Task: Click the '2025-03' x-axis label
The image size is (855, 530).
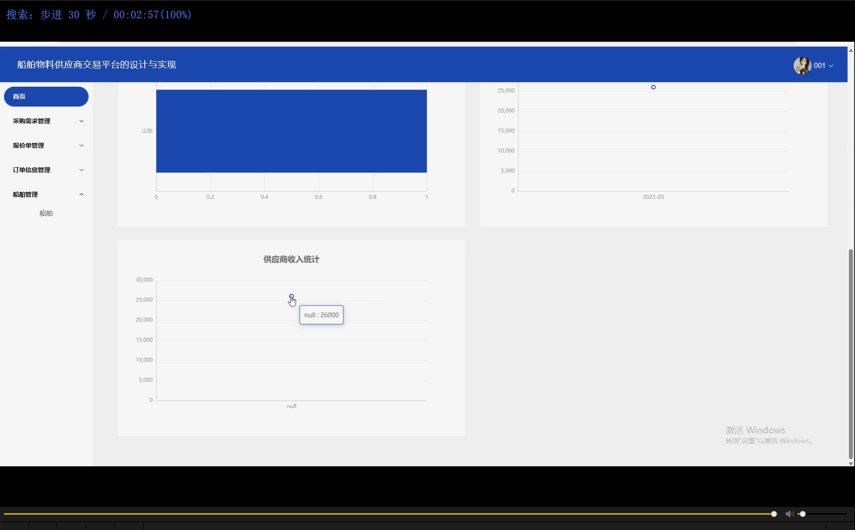Action: pos(653,197)
